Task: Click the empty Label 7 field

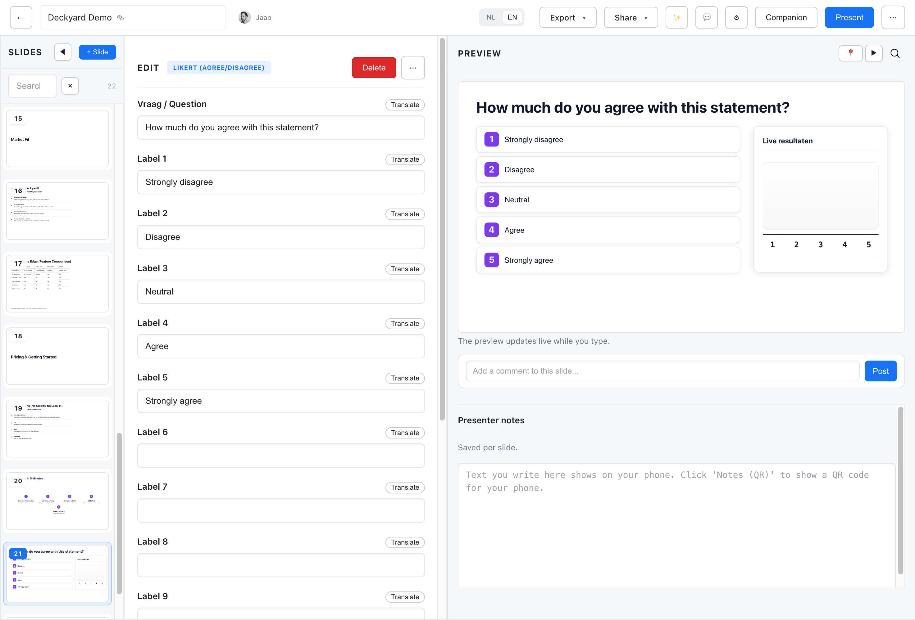Action: coord(281,510)
